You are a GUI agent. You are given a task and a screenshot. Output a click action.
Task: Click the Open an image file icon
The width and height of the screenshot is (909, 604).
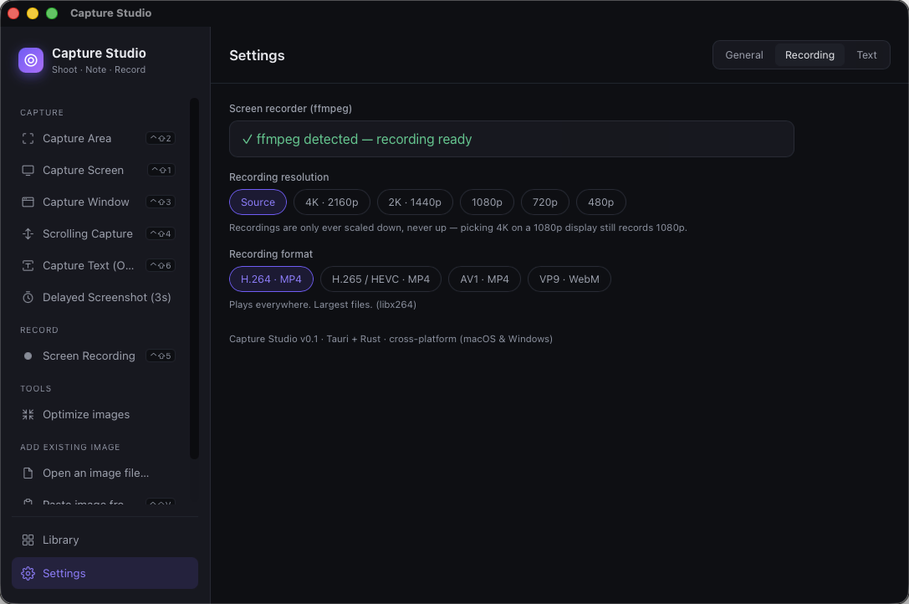click(x=28, y=473)
